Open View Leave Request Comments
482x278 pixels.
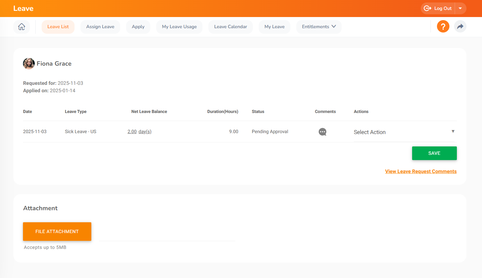pyautogui.click(x=421, y=171)
